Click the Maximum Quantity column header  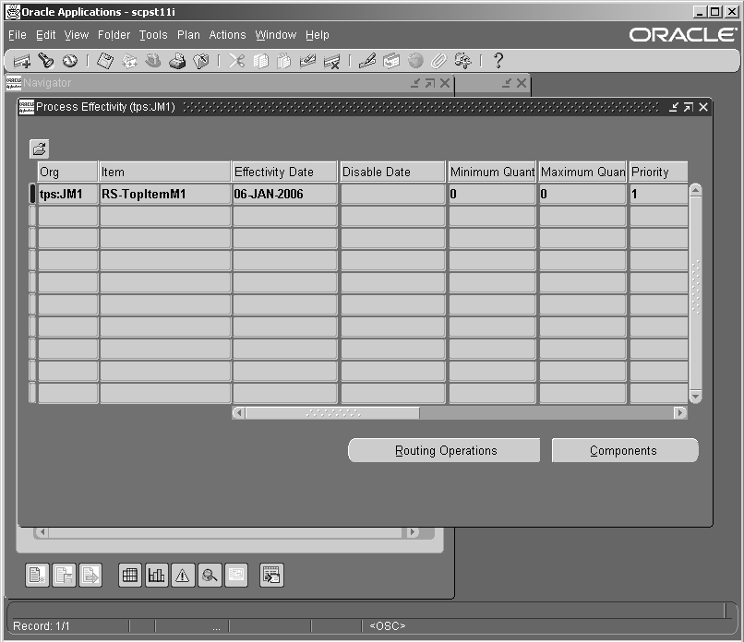pyautogui.click(x=582, y=172)
